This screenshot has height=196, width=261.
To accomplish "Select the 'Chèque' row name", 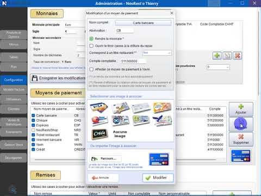I will click(42, 120).
